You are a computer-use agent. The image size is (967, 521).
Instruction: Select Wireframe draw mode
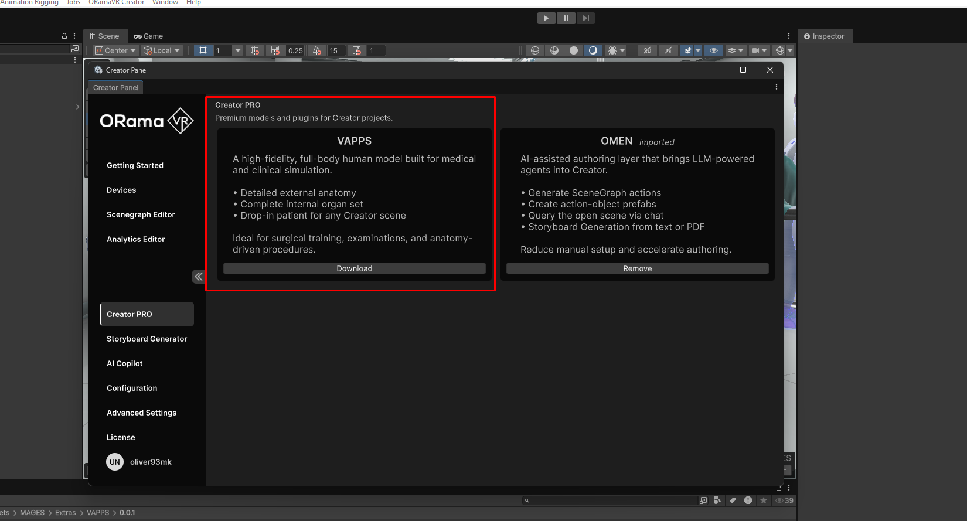coord(534,50)
